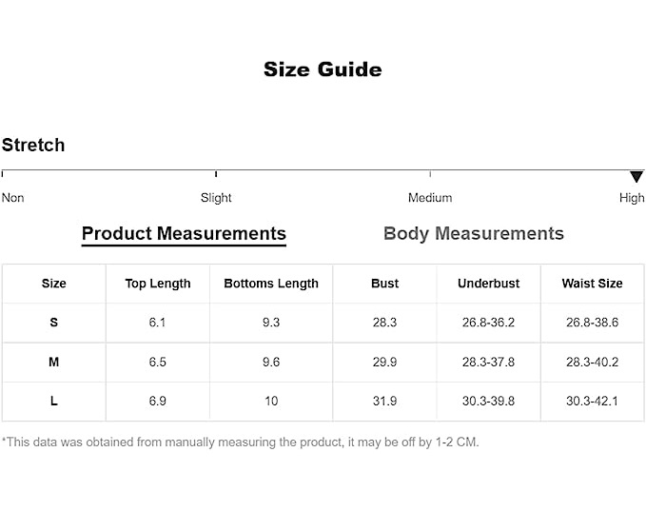Click the Slight tick on stretch scale

(216, 174)
